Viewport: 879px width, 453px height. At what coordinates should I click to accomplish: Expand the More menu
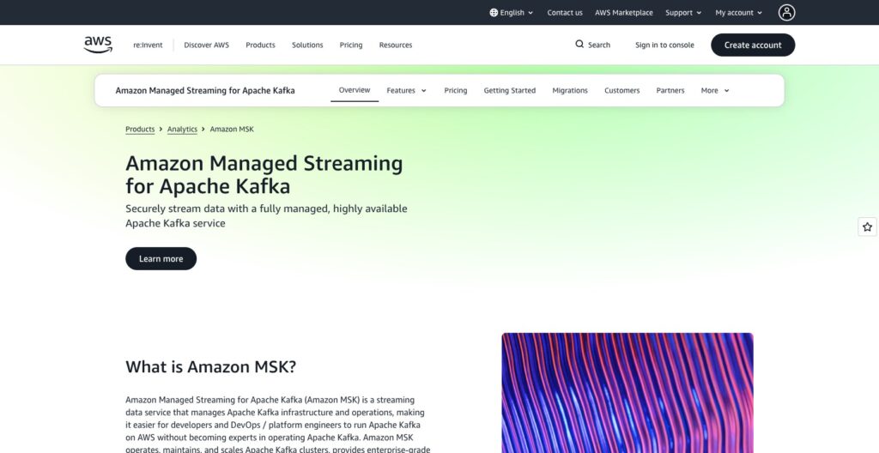point(715,90)
